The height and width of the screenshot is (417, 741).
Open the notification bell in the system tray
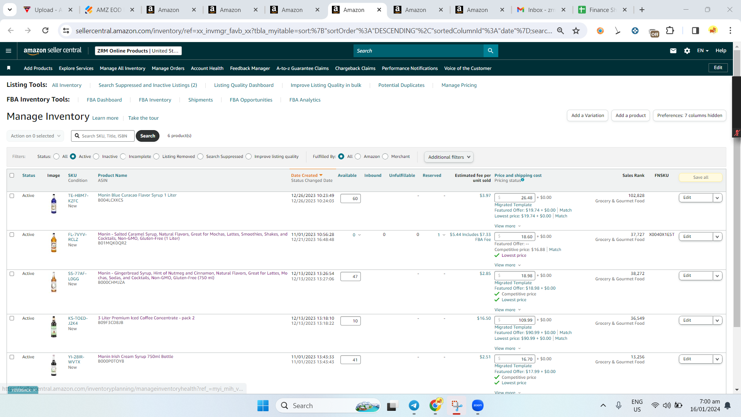[x=727, y=405]
